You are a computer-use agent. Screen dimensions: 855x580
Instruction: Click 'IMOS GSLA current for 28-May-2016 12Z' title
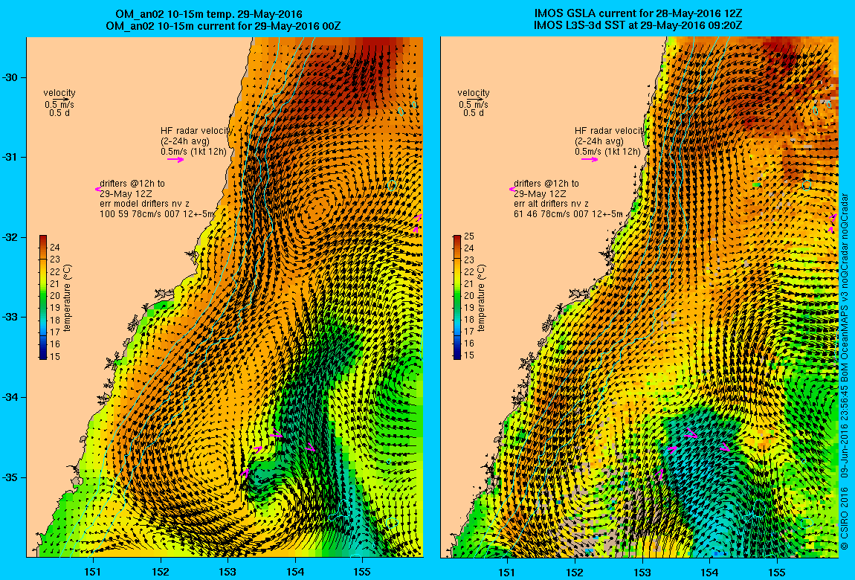pos(638,13)
